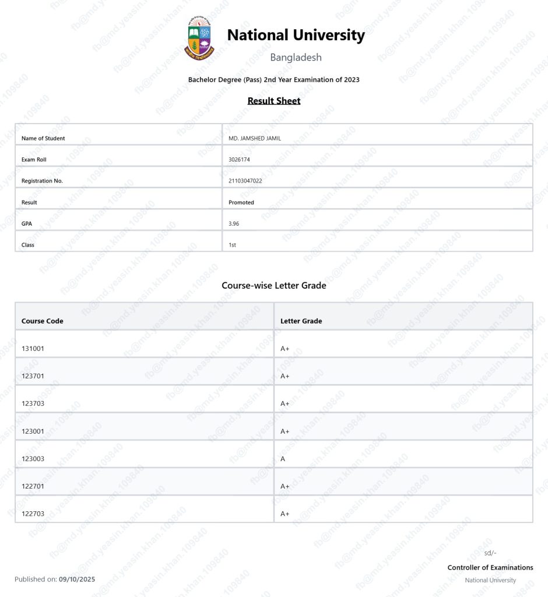Click the Promoted result value

(241, 202)
